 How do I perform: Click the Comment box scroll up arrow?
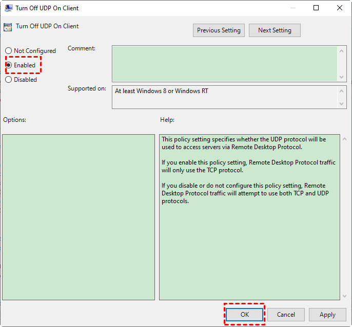tap(342, 50)
